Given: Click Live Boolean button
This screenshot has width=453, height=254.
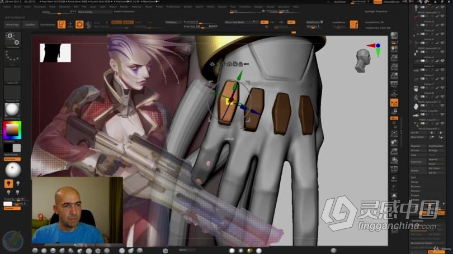Looking at the screenshot, I should pyautogui.click(x=48, y=25).
